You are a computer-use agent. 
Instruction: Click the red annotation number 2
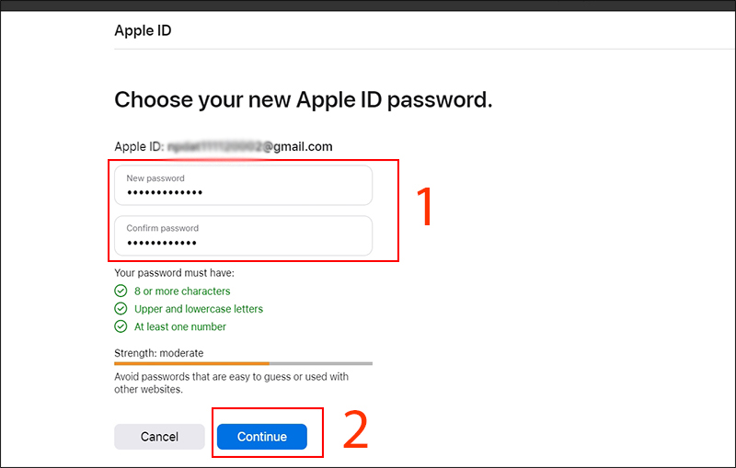(356, 429)
